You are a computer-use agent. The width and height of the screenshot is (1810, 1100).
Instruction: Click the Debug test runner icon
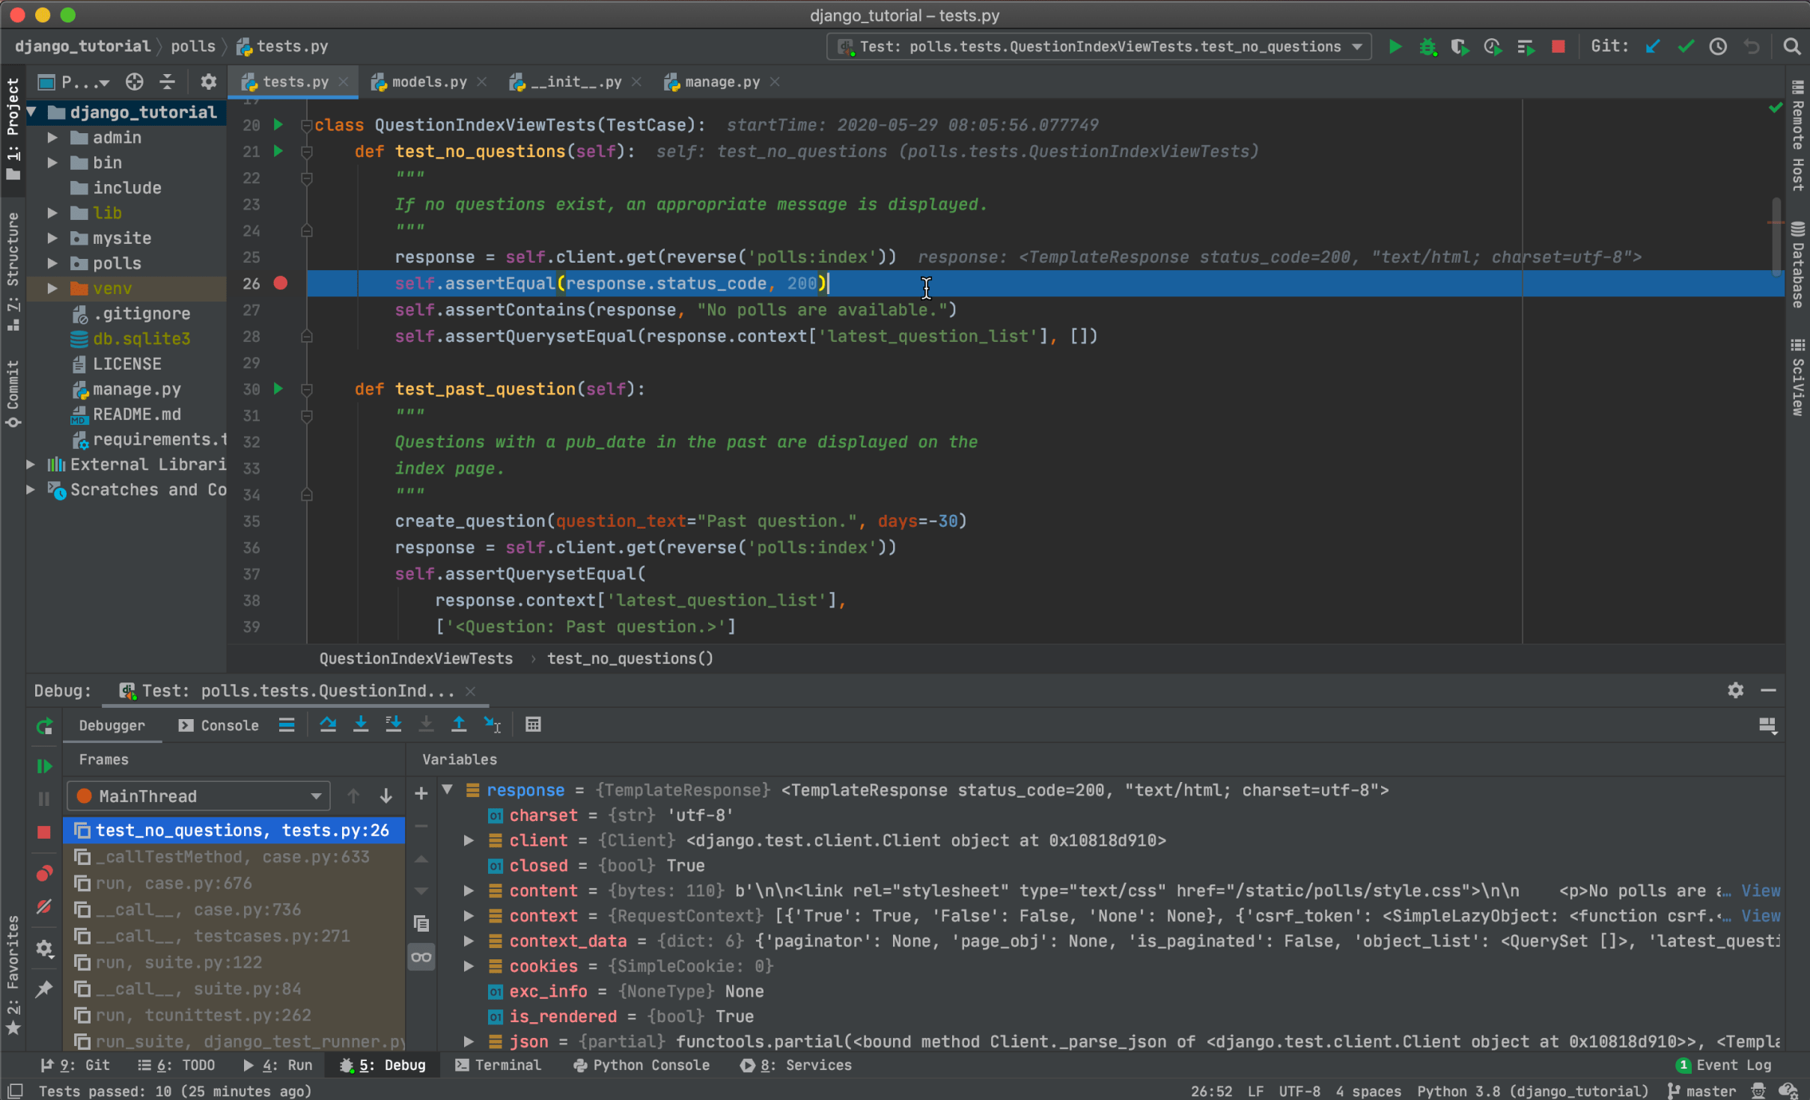pyautogui.click(x=1424, y=48)
